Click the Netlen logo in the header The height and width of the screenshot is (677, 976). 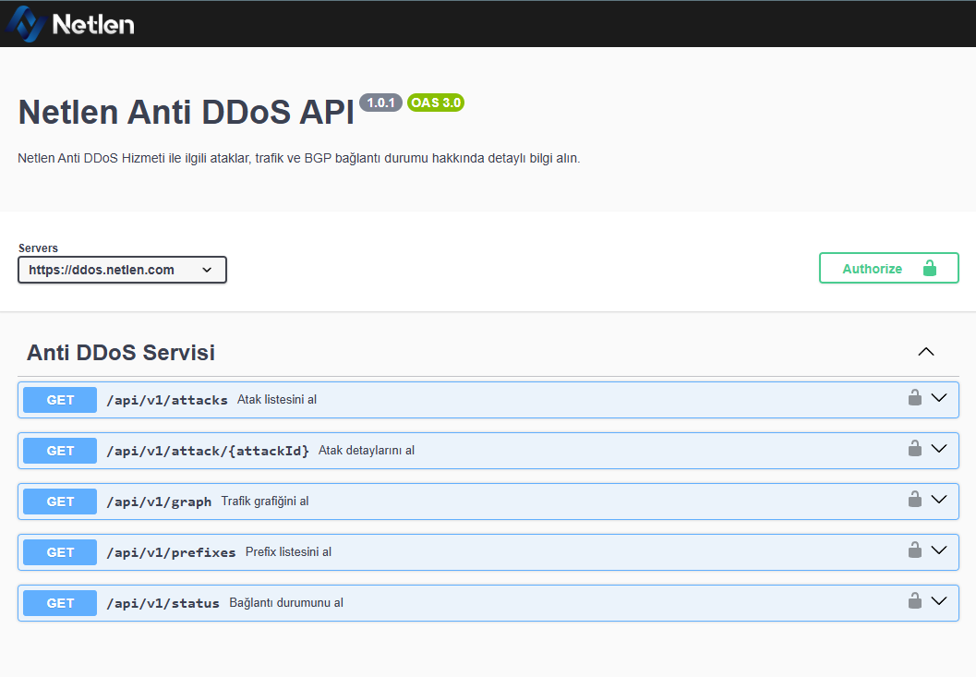[70, 24]
